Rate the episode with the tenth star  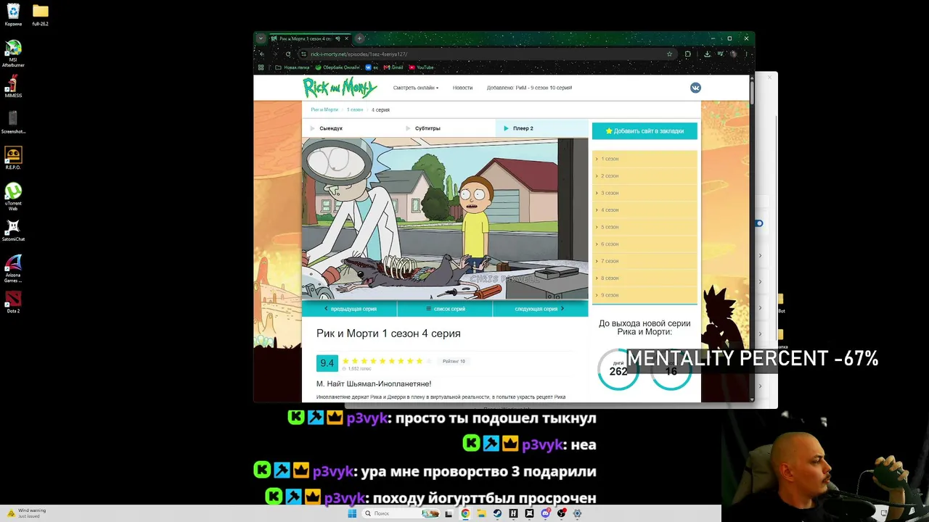coord(428,361)
